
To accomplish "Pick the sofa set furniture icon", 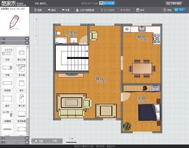I will 7,52.
